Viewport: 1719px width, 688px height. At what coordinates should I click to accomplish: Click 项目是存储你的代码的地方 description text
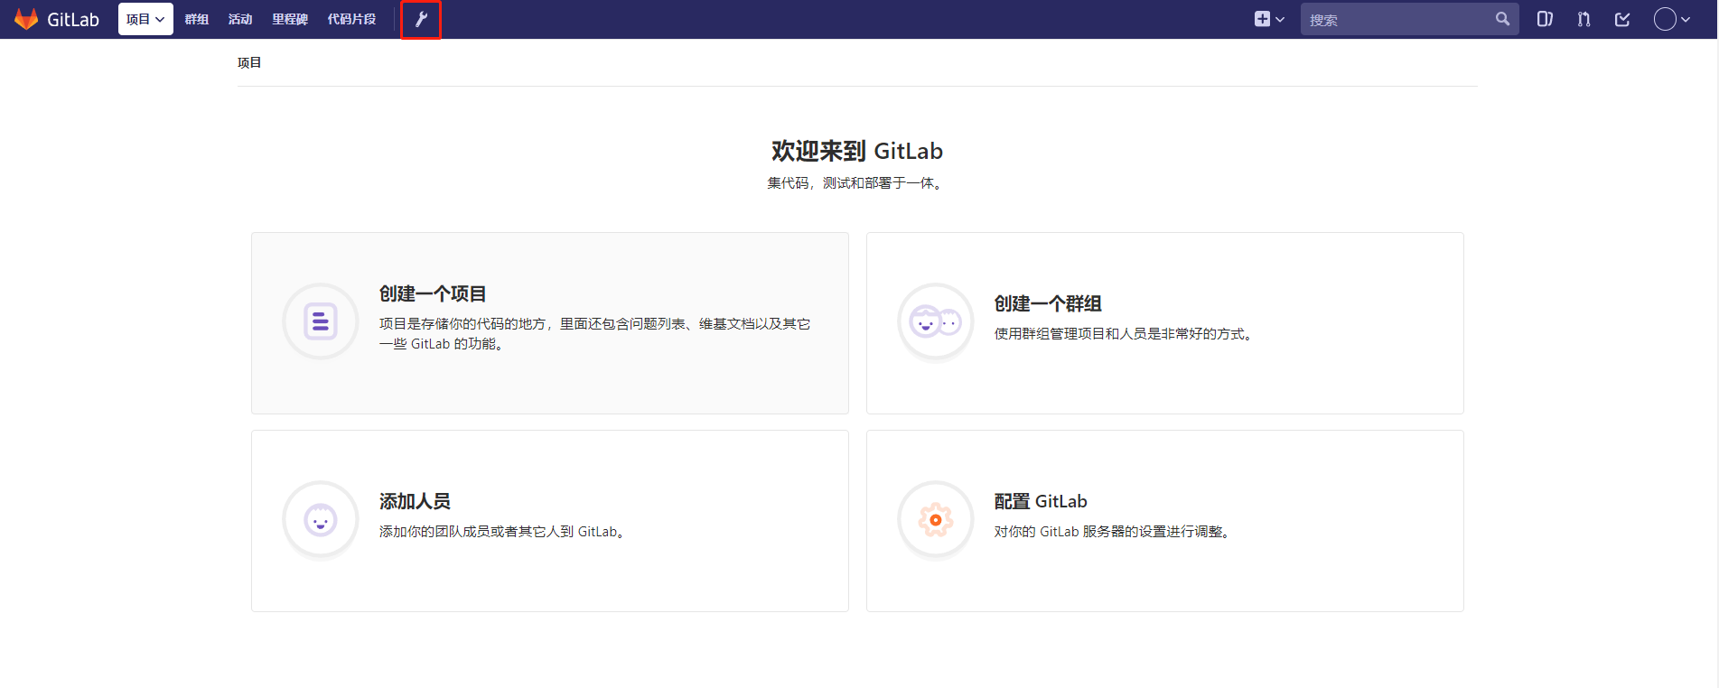point(594,333)
